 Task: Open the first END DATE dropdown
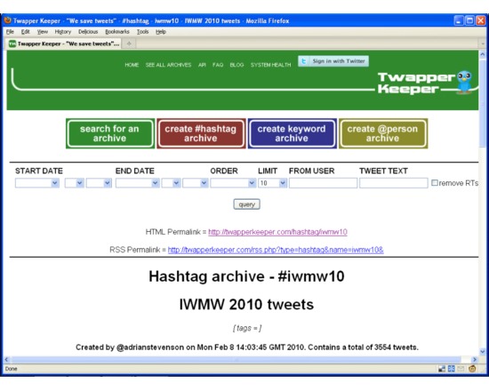click(x=137, y=183)
